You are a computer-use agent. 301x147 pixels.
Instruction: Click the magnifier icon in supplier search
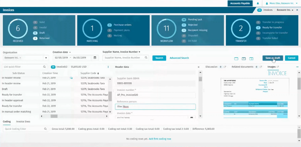point(146,57)
